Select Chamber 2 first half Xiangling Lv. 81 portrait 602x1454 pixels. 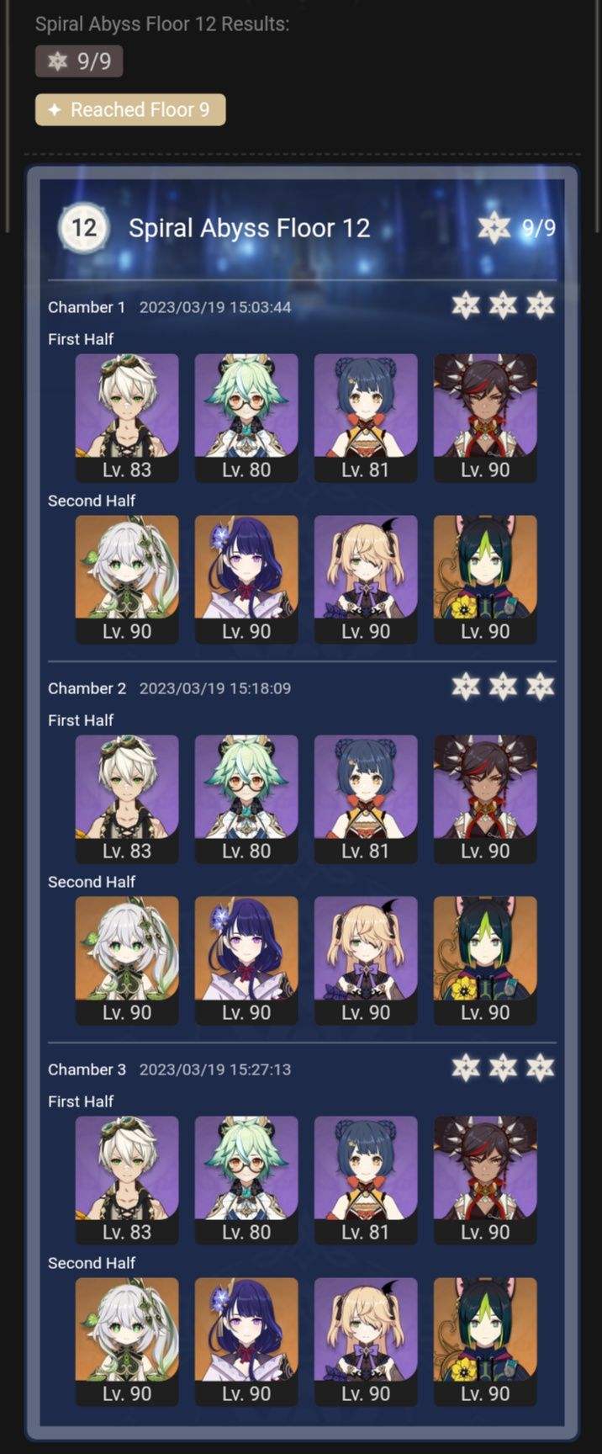pos(366,799)
